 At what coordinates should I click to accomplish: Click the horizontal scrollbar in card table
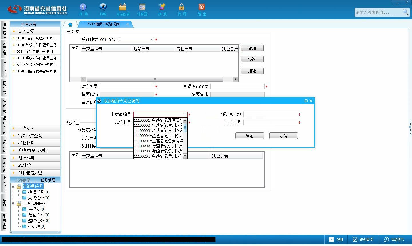154,79
